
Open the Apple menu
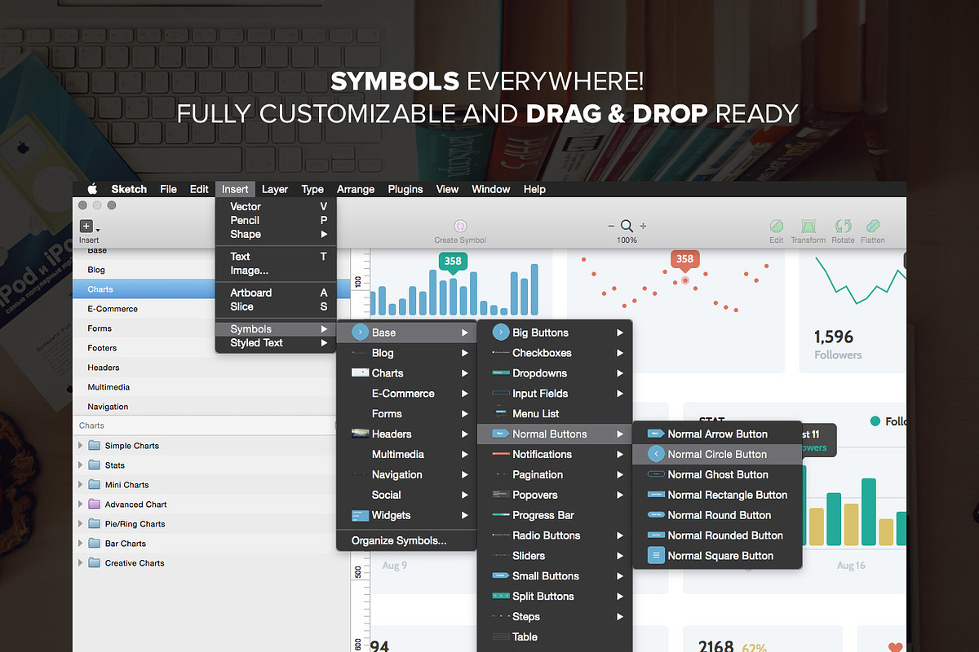pos(92,189)
